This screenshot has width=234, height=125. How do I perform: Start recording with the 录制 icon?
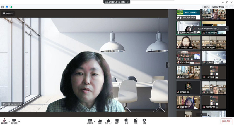(x=126, y=120)
